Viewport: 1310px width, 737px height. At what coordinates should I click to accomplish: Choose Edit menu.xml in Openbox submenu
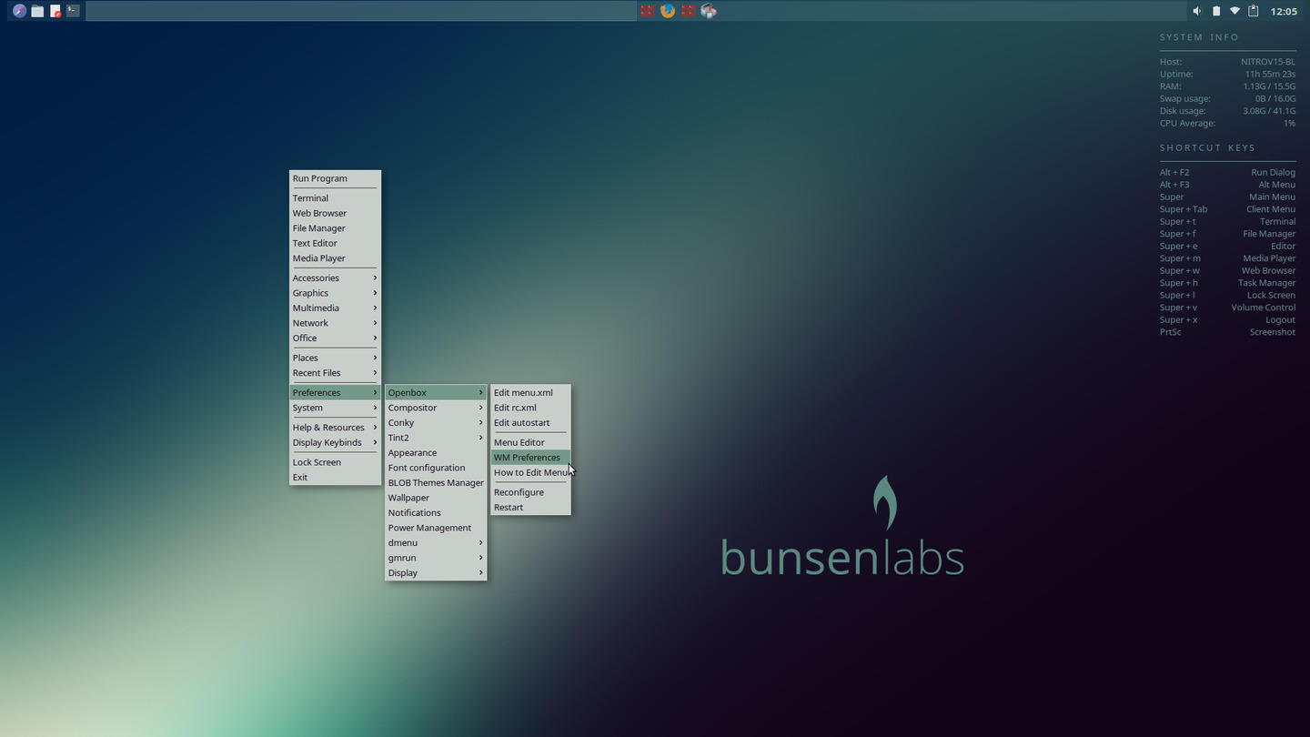(x=530, y=392)
